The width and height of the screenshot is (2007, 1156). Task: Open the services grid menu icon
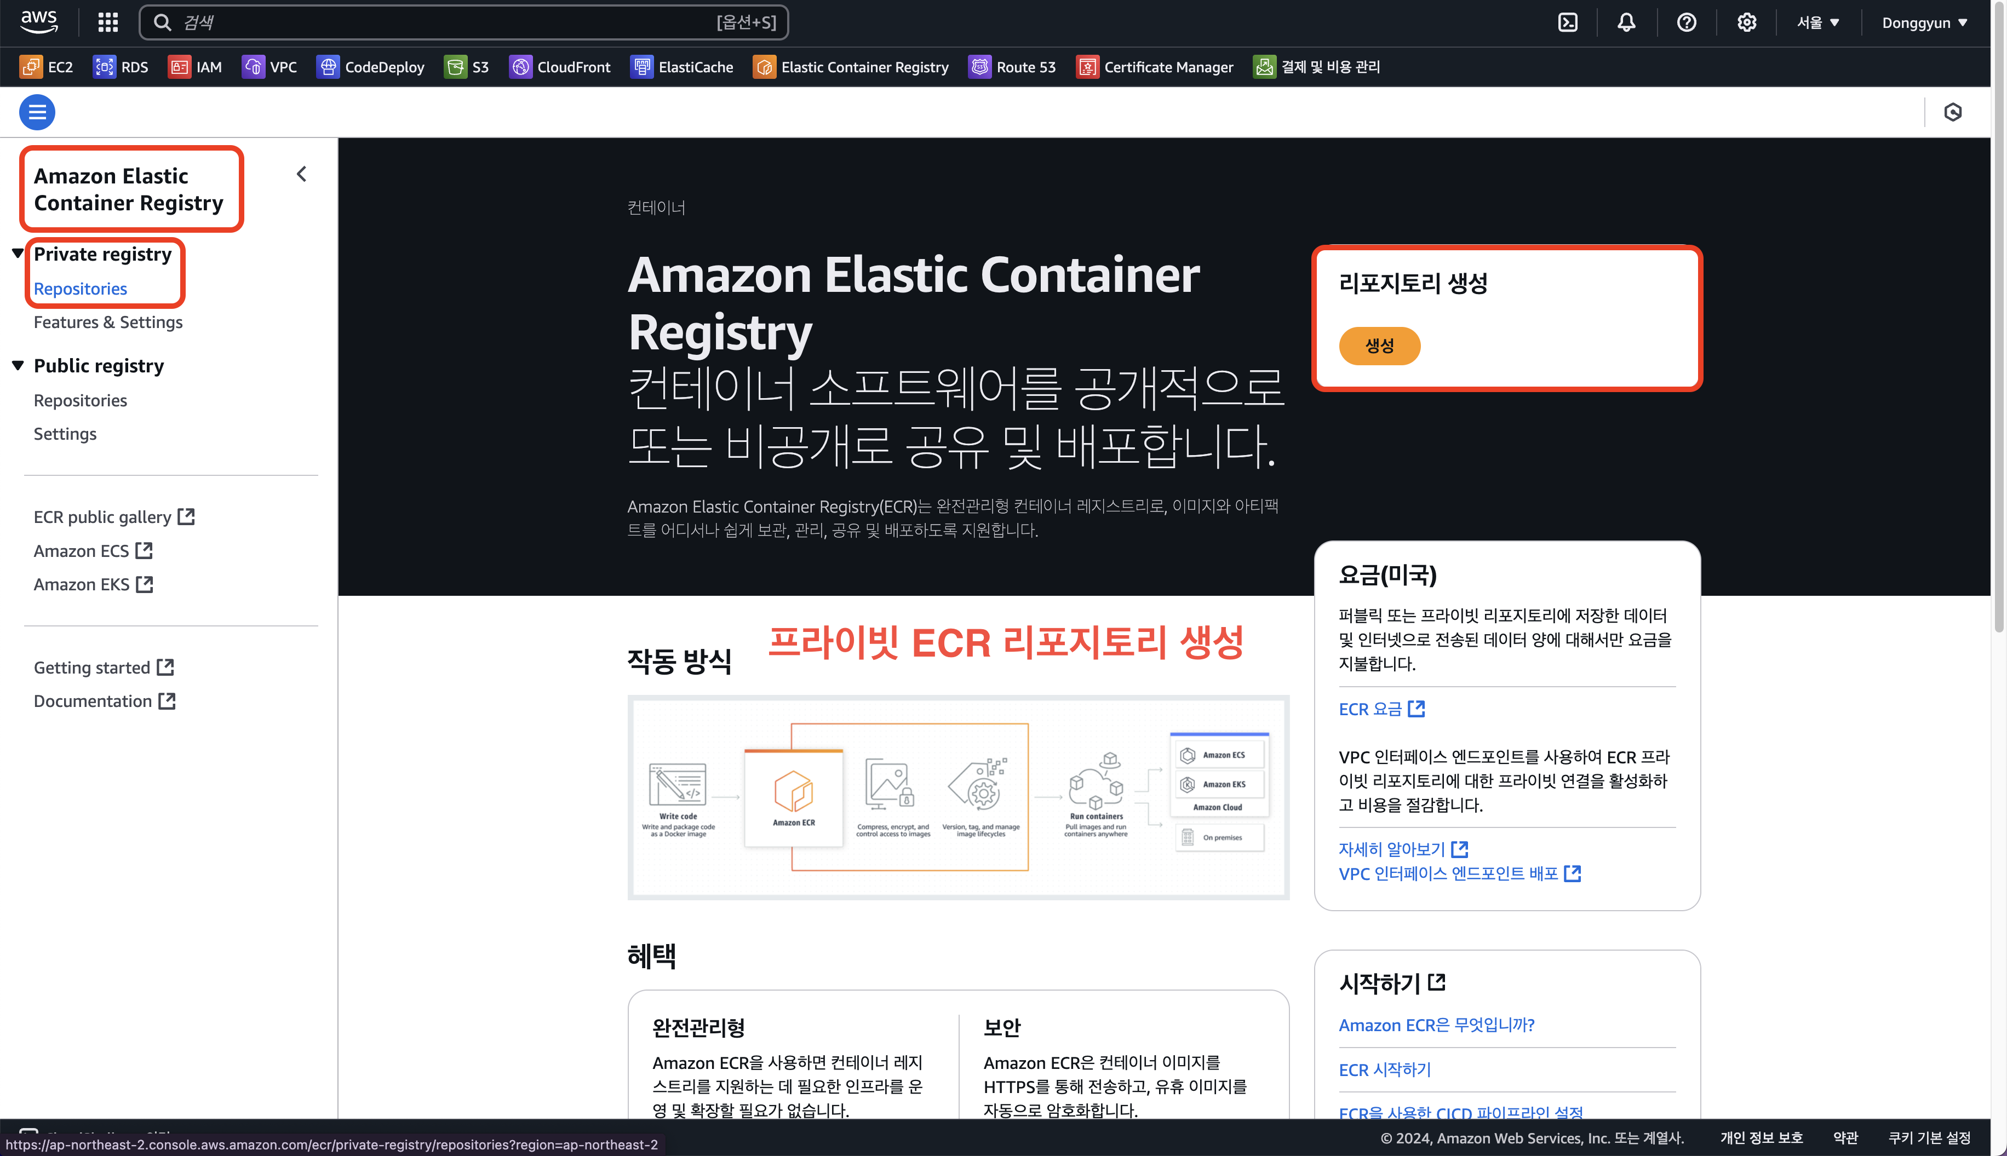click(x=108, y=22)
